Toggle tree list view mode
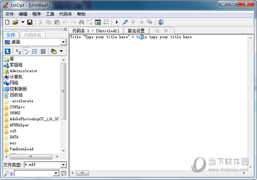The height and width of the screenshot is (180, 257). pyautogui.click(x=27, y=52)
